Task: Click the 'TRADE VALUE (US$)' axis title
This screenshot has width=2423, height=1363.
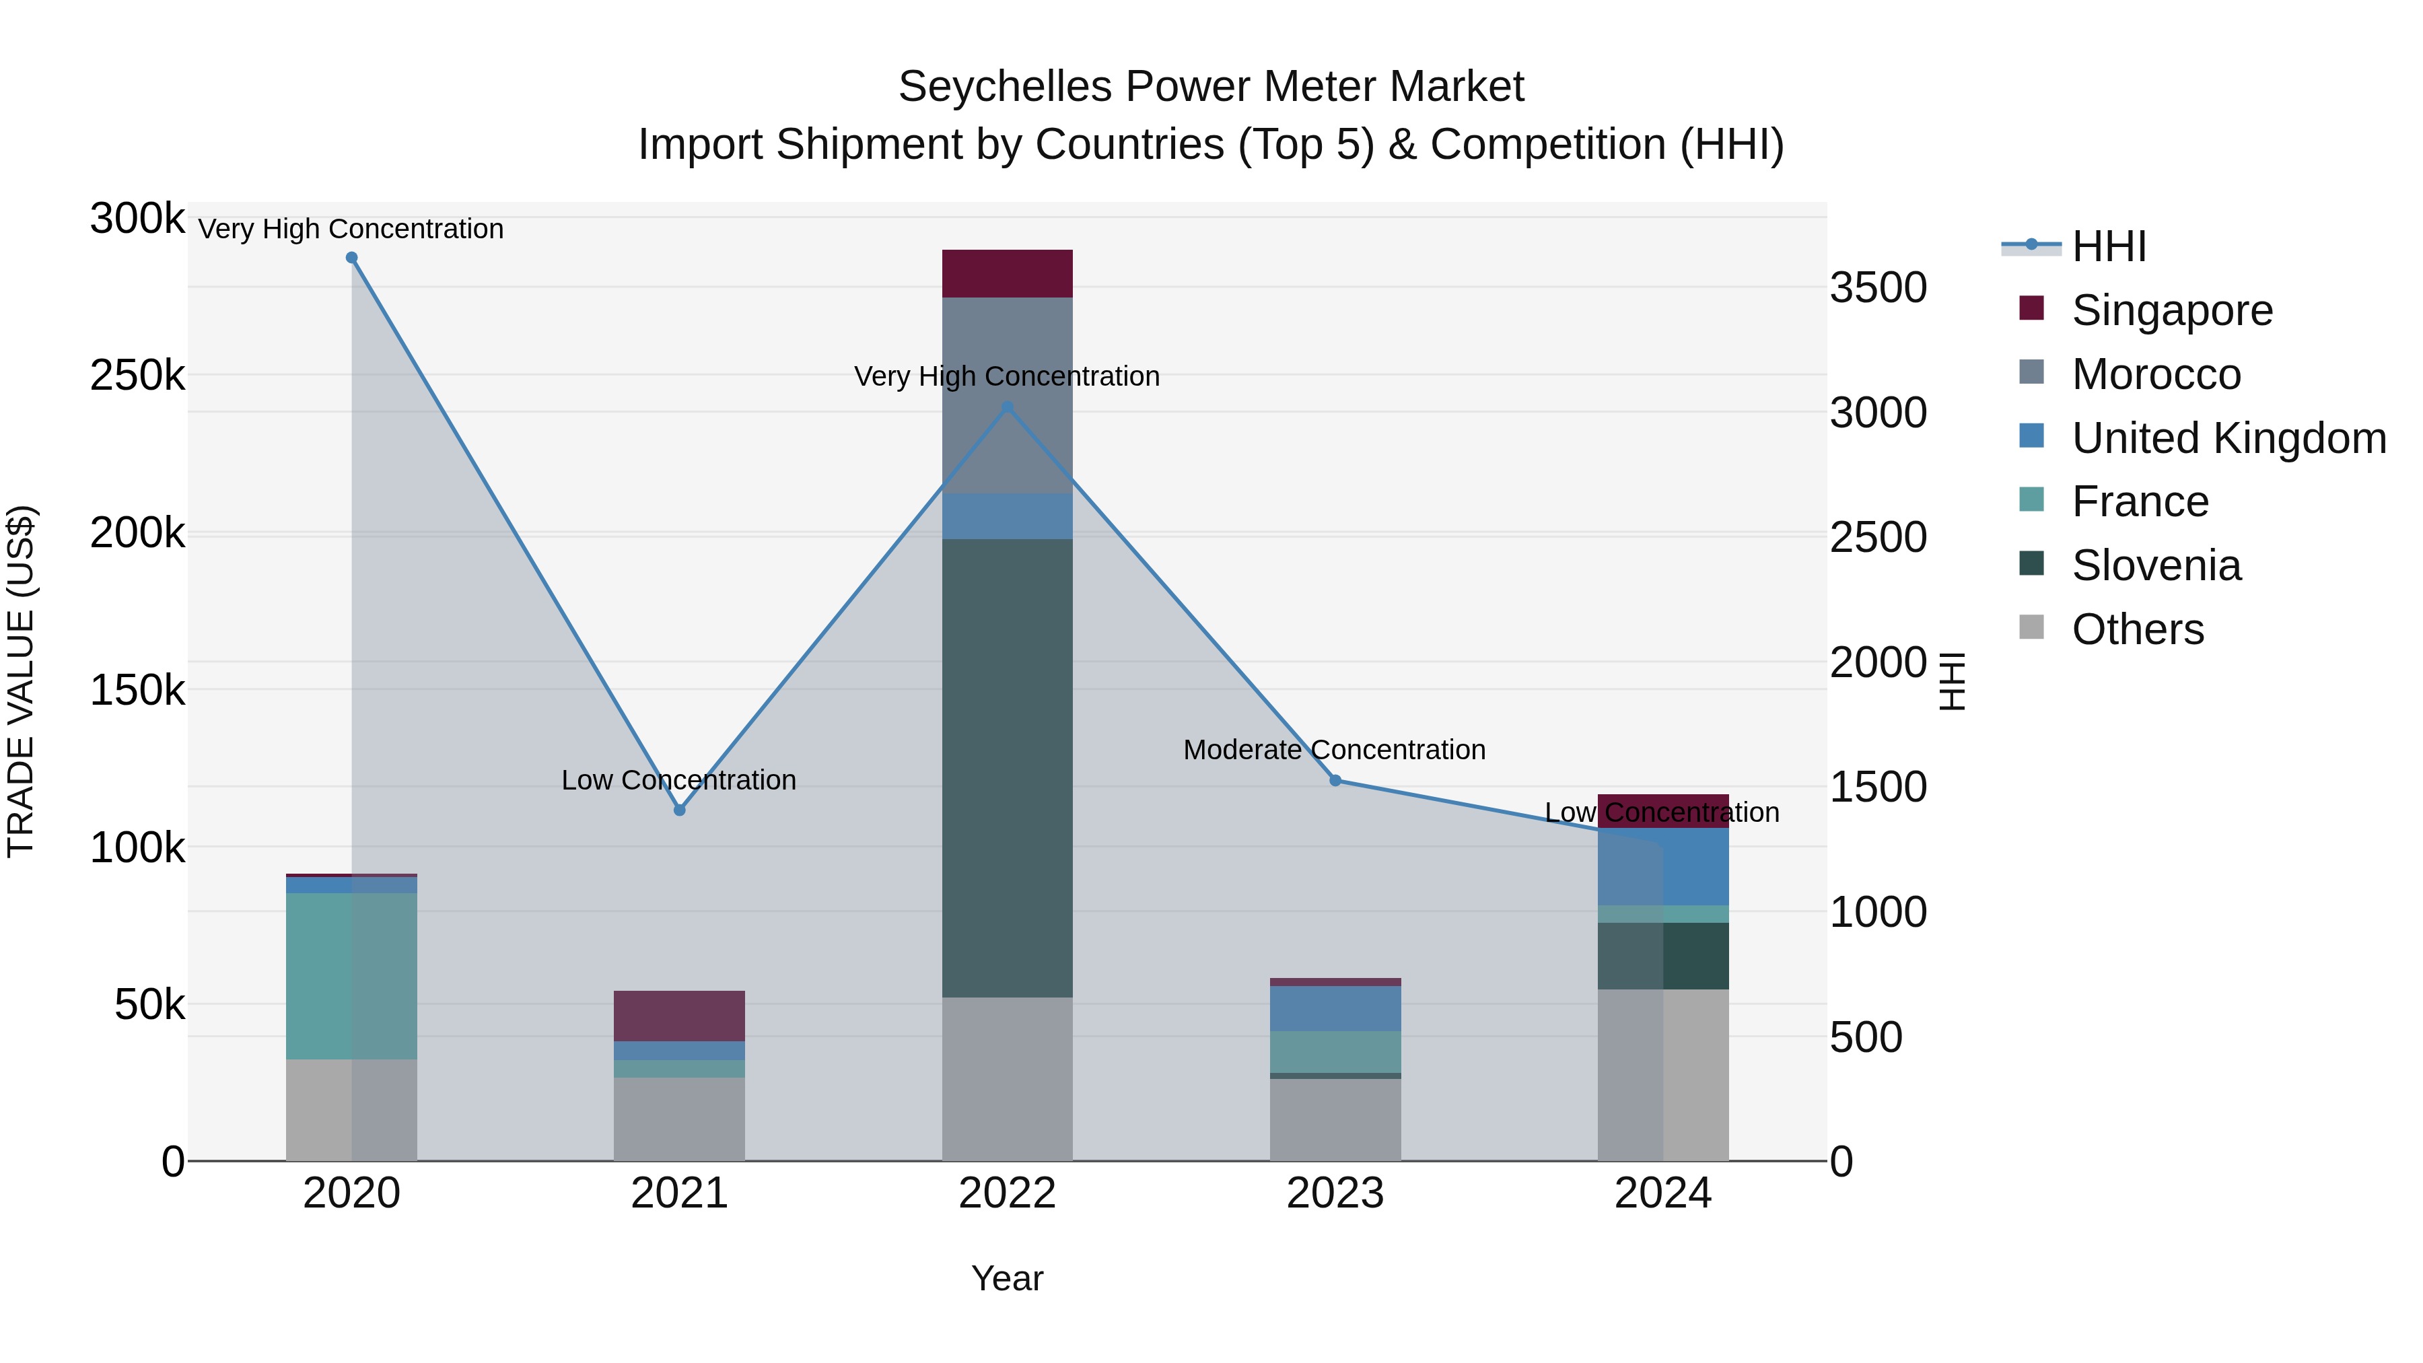Action: [x=21, y=681]
